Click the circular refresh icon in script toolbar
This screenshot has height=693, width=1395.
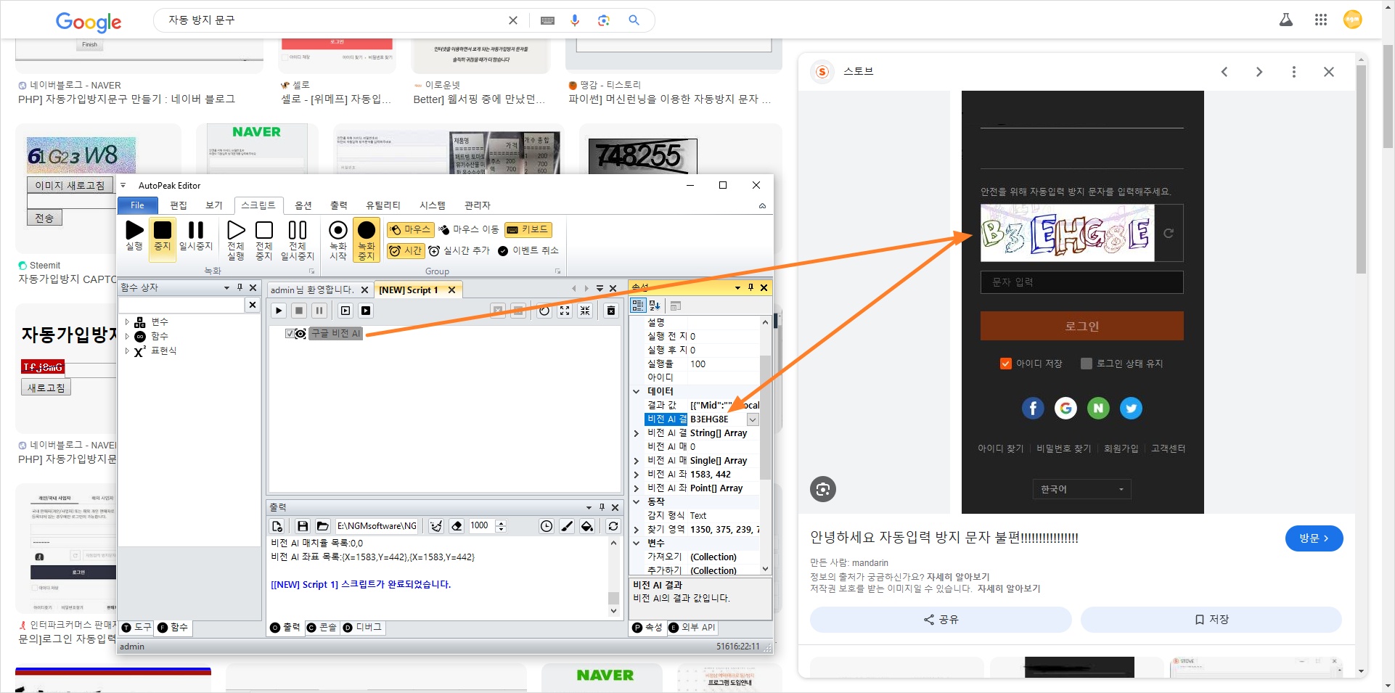[544, 311]
